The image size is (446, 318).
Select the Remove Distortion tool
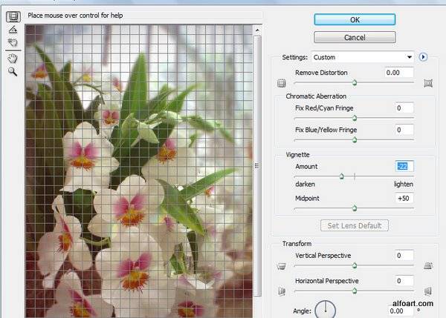click(x=13, y=17)
